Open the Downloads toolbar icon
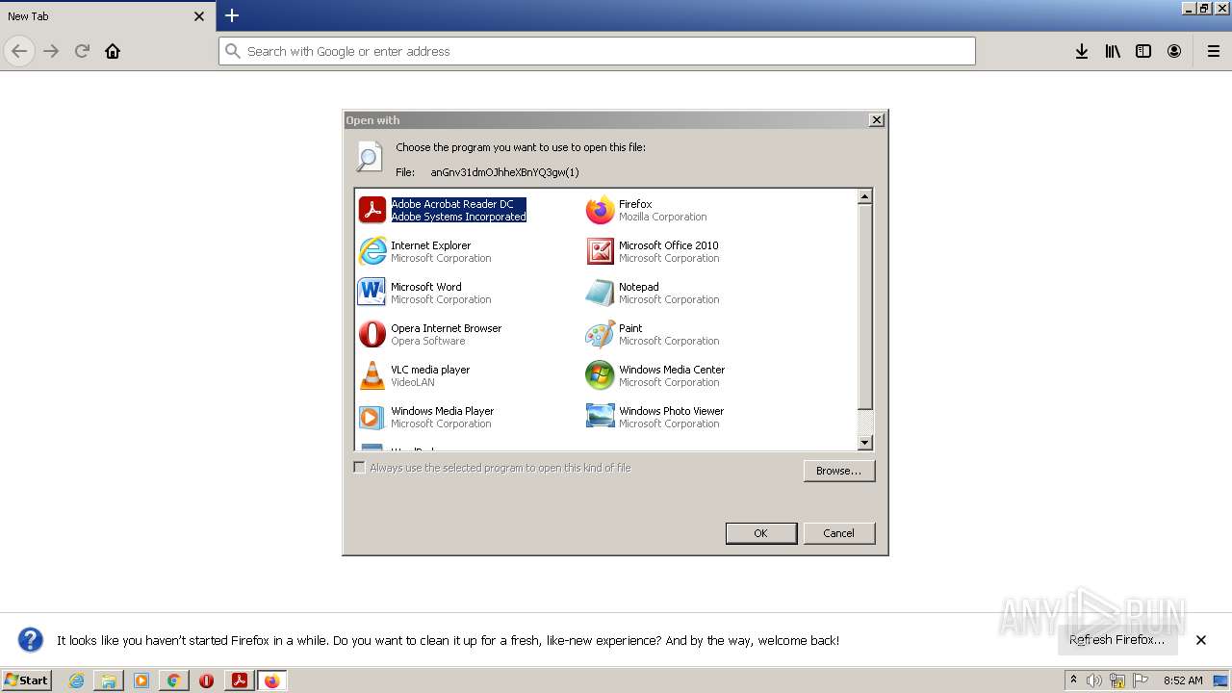Screen dimensions: 1232x693 1082,51
